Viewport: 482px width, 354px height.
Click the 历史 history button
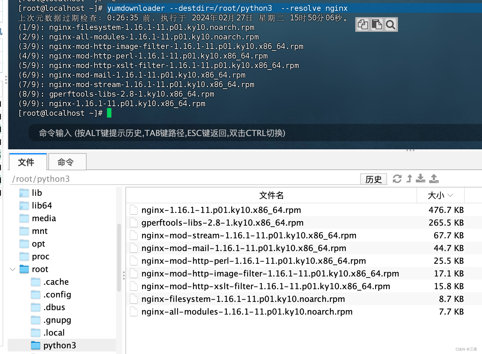tap(373, 179)
